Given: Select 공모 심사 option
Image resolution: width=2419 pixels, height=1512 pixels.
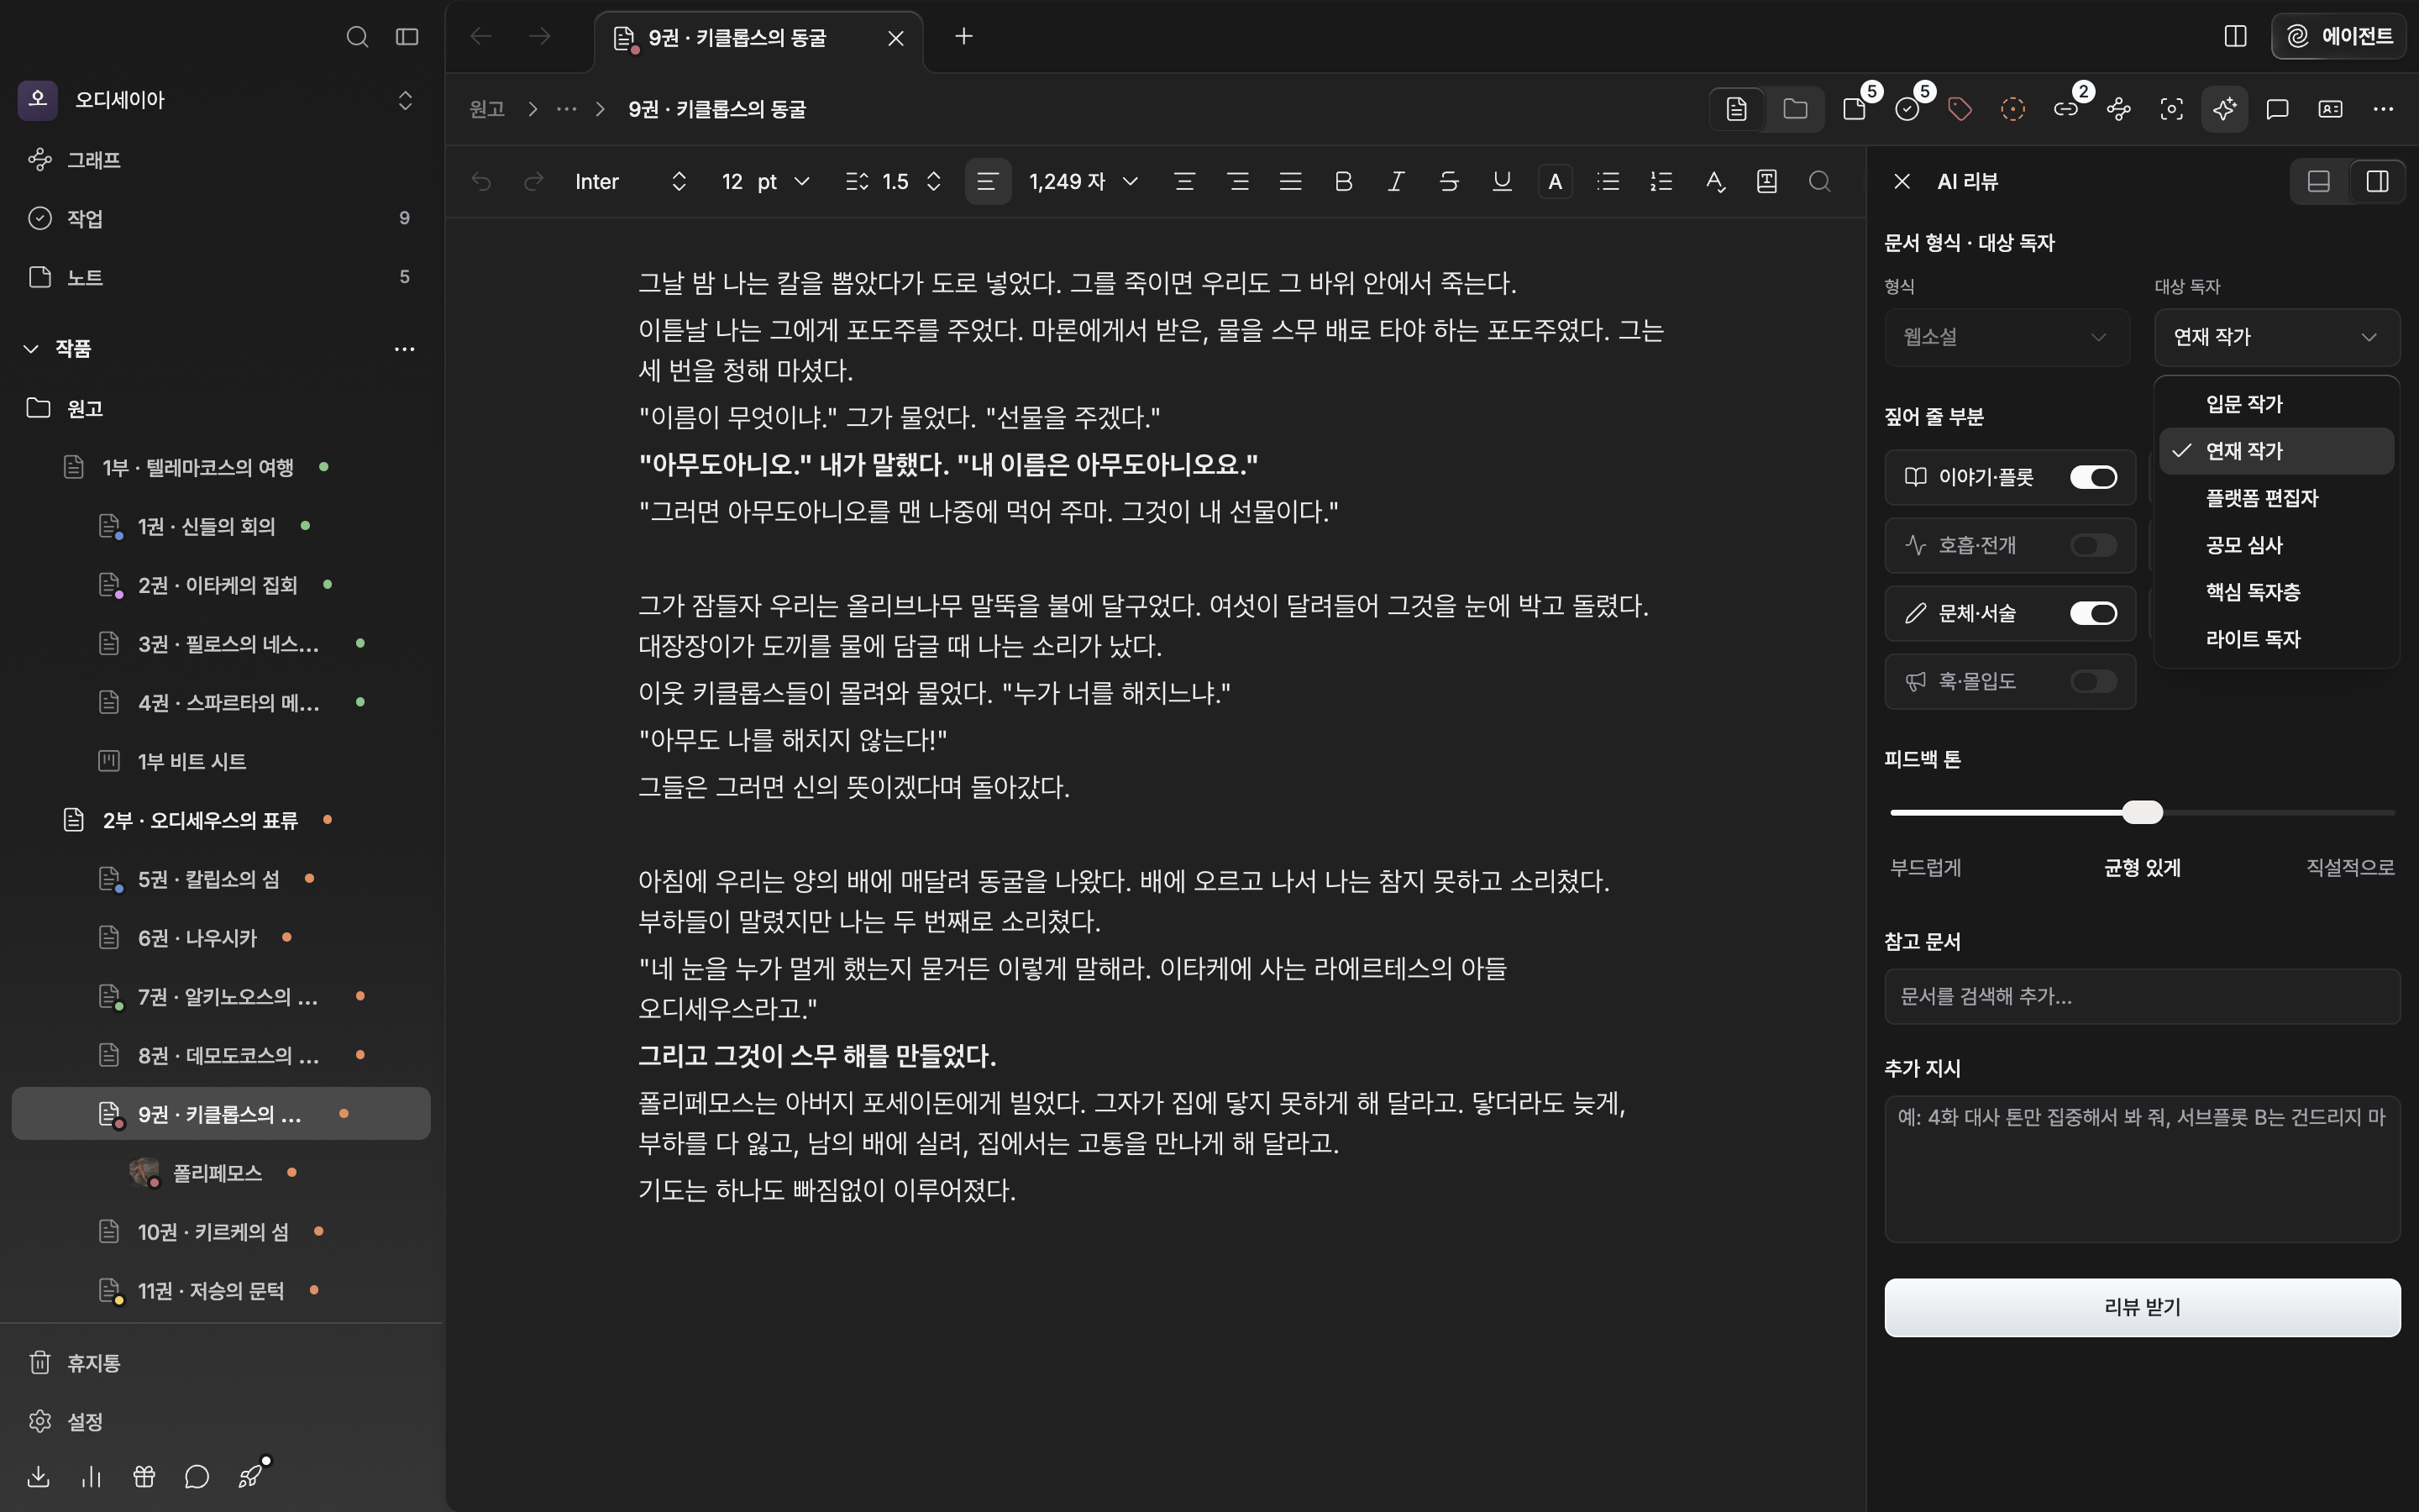Looking at the screenshot, I should pyautogui.click(x=2277, y=545).
